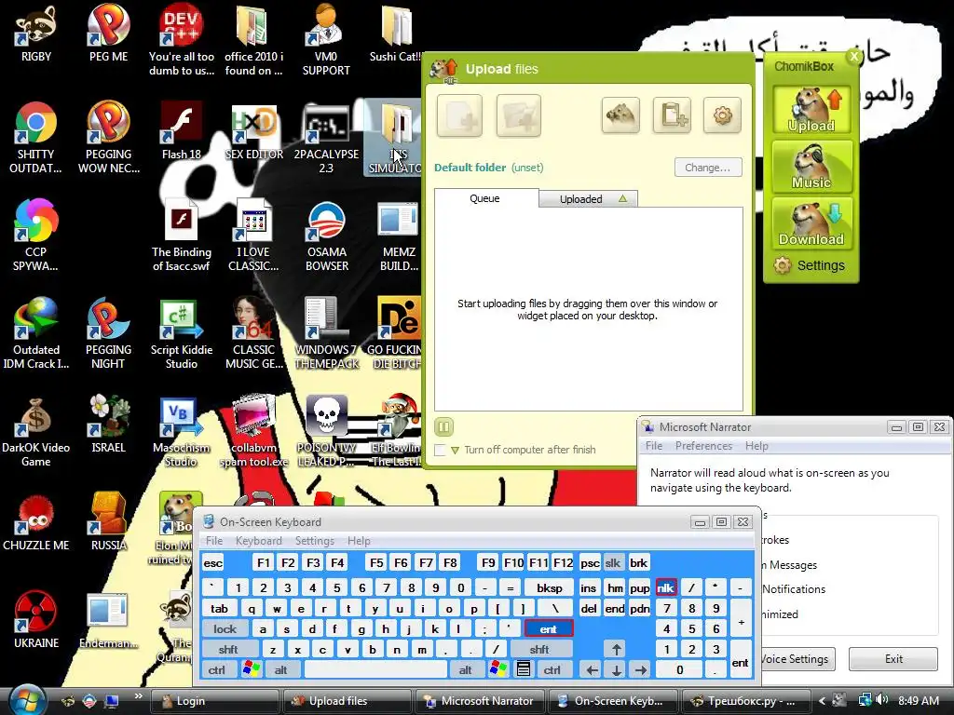Open POISON IVY skull icon
The width and height of the screenshot is (954, 715).
[326, 416]
